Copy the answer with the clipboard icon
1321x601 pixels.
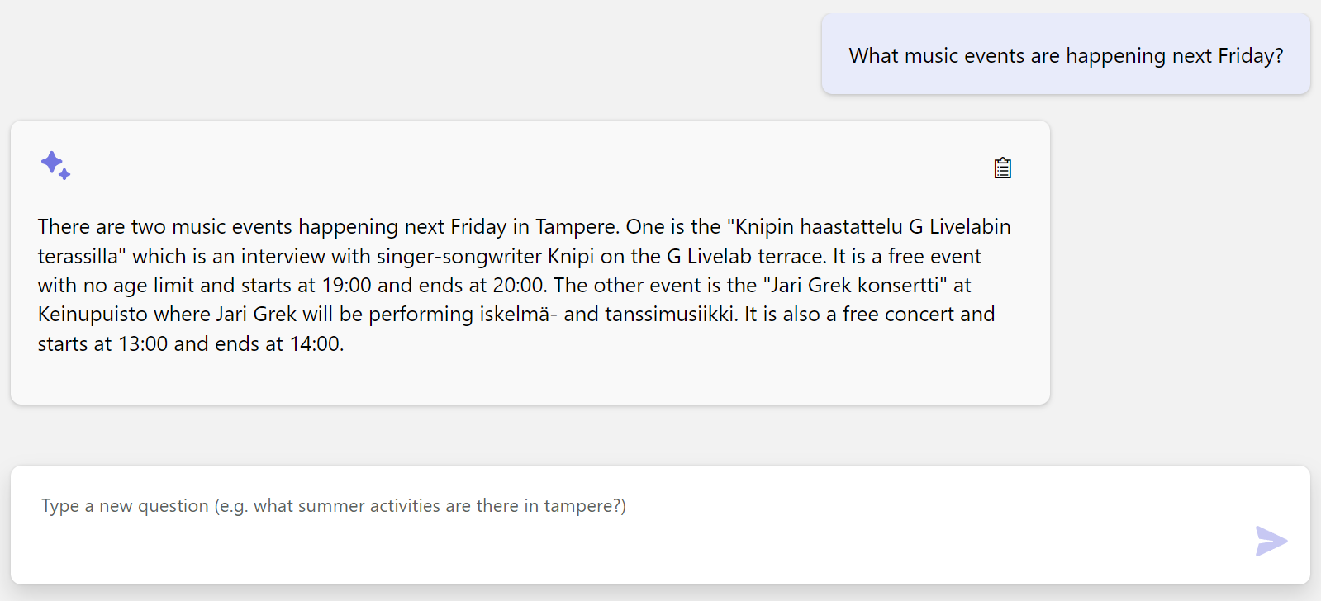(1002, 168)
